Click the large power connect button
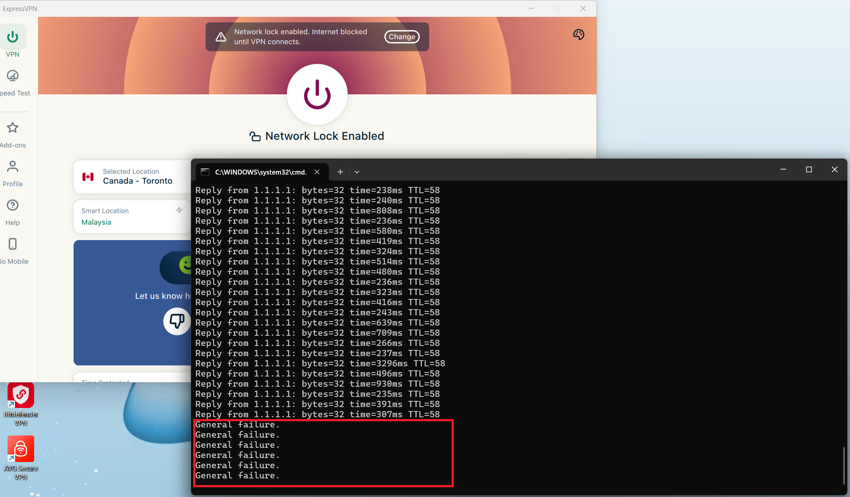 coord(317,94)
